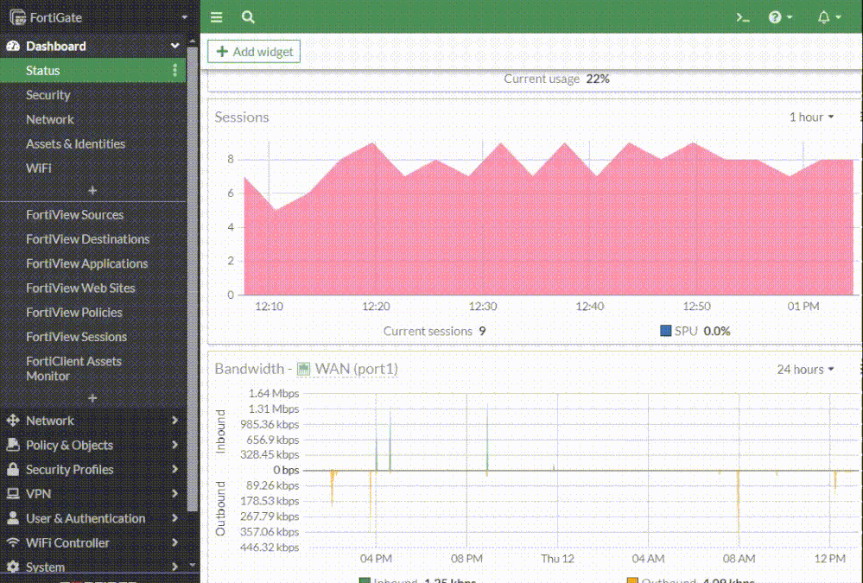Open the Assets & Identities dashboard
The width and height of the screenshot is (863, 583).
click(x=75, y=143)
